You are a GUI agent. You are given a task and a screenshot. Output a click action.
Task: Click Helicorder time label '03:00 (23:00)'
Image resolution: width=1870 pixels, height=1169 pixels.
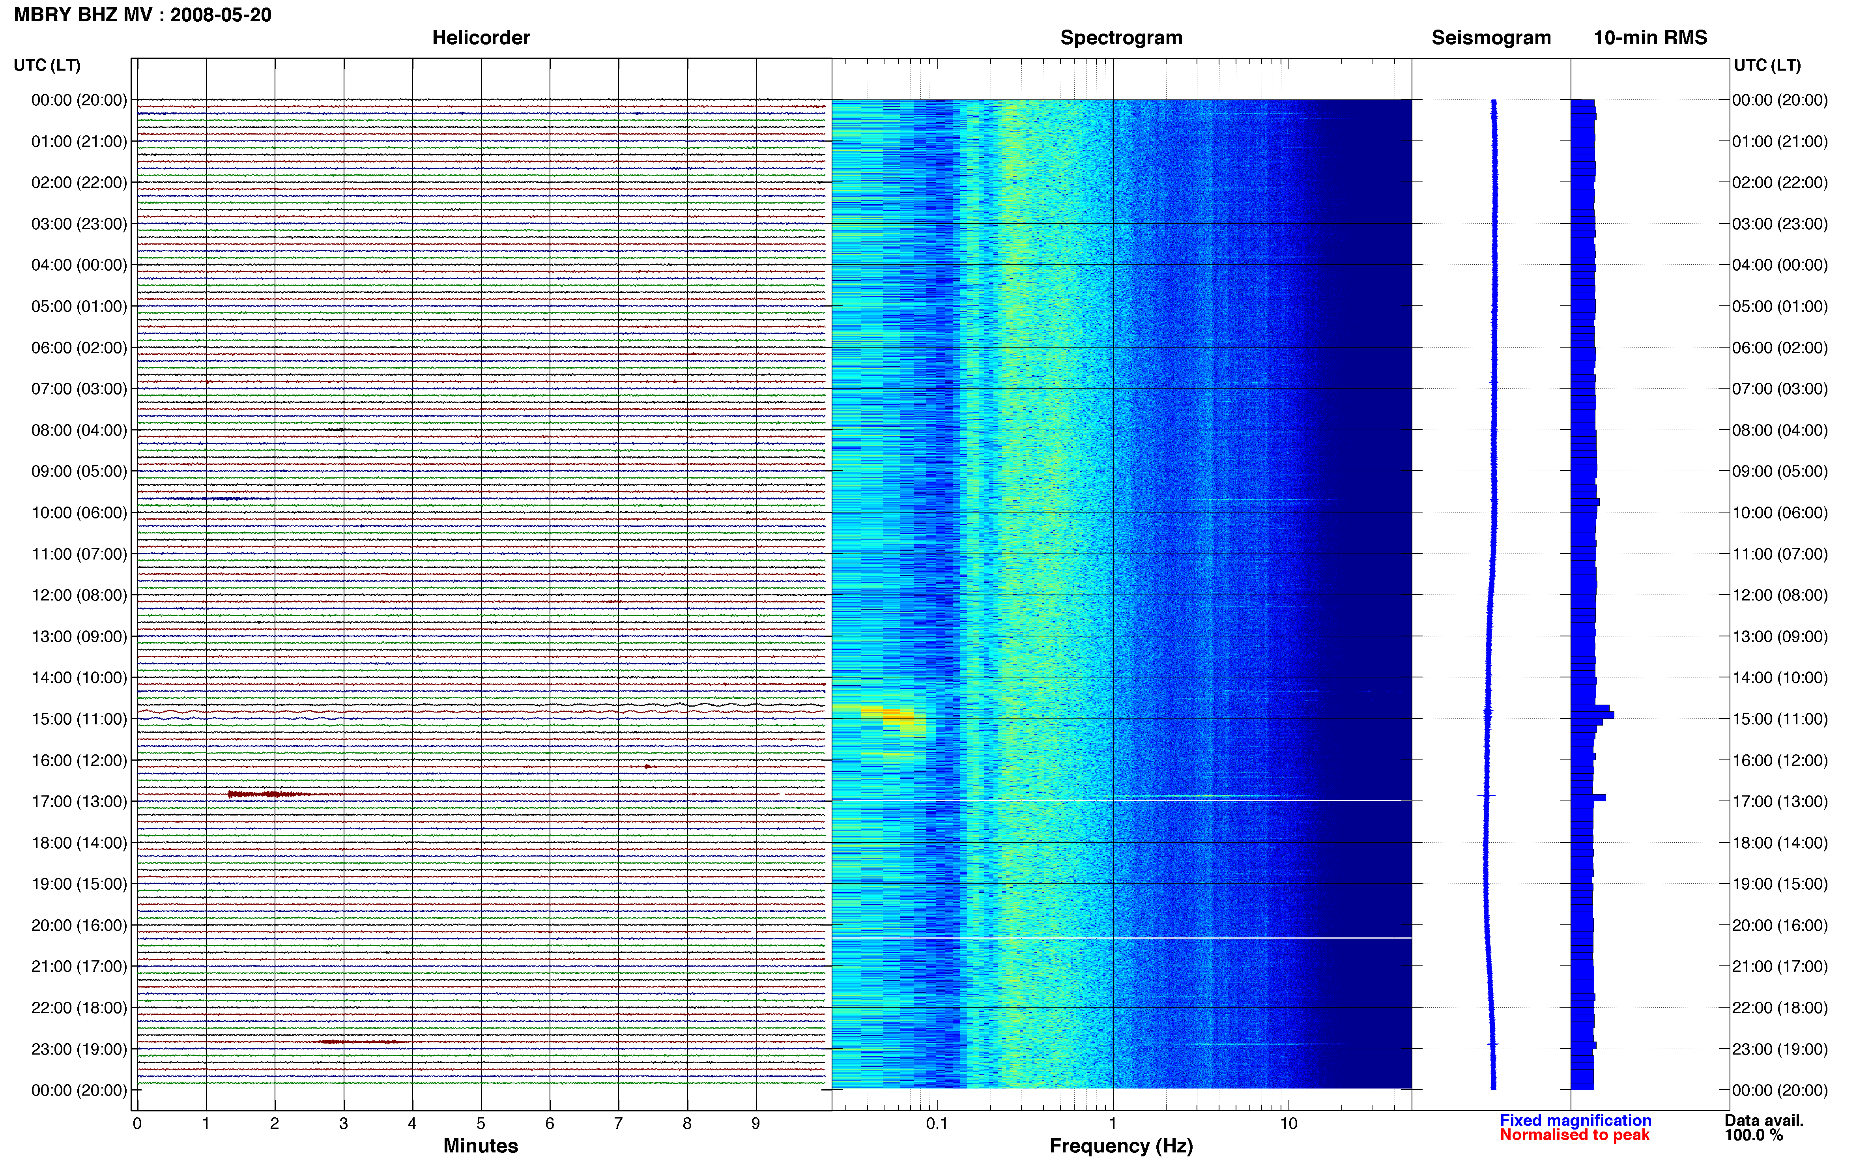tap(79, 224)
